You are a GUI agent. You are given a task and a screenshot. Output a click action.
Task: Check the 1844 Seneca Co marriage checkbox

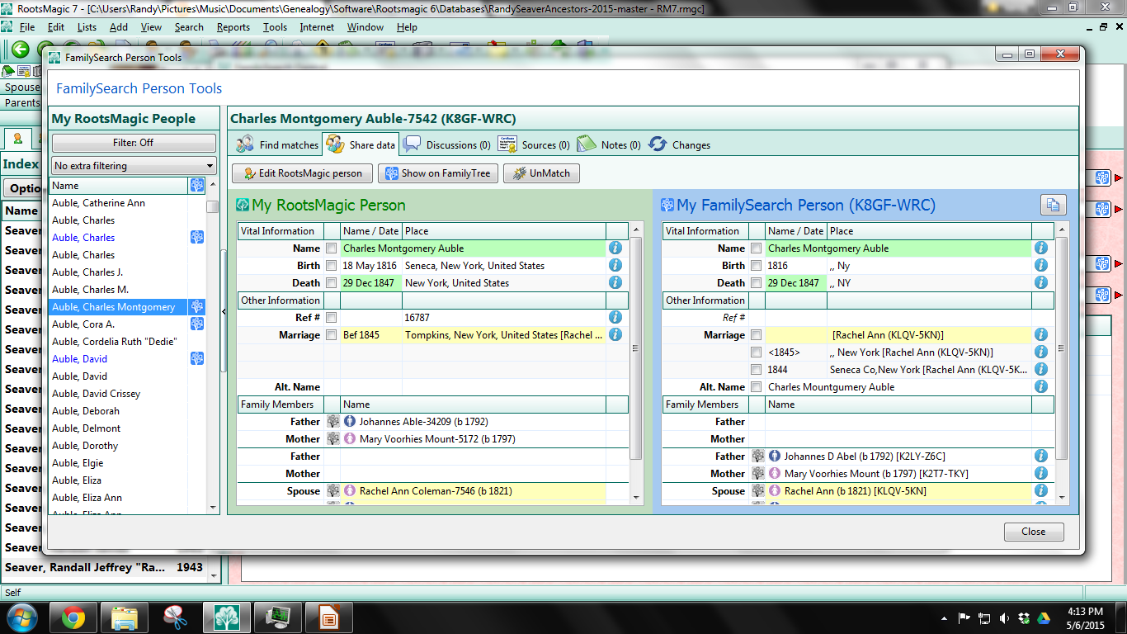click(757, 369)
